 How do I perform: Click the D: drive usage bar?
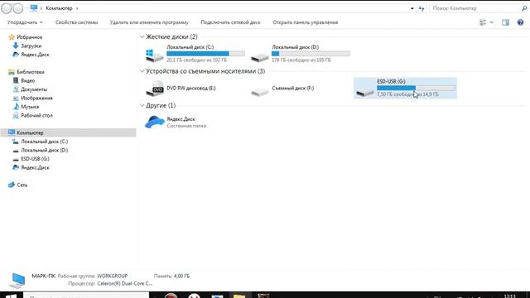click(x=311, y=53)
